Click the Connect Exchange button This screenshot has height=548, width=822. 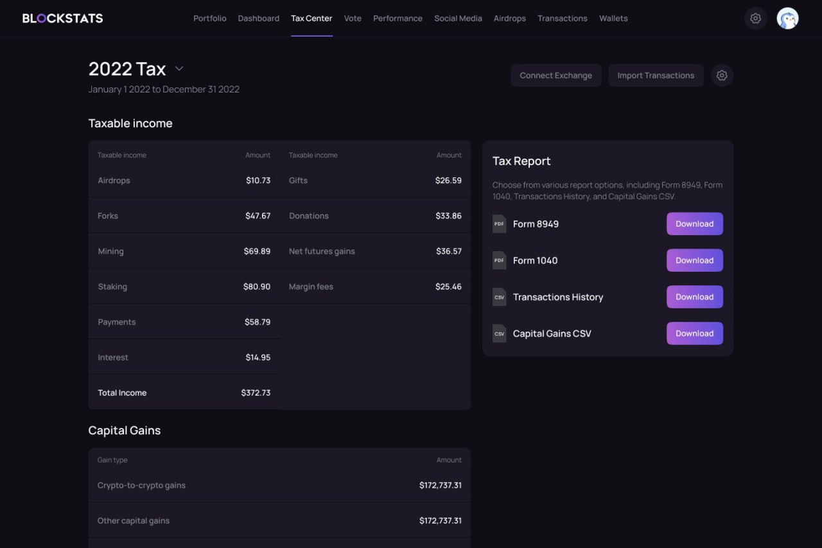tap(556, 75)
